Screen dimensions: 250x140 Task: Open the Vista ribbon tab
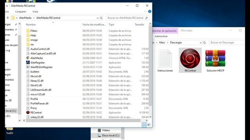click(35, 12)
